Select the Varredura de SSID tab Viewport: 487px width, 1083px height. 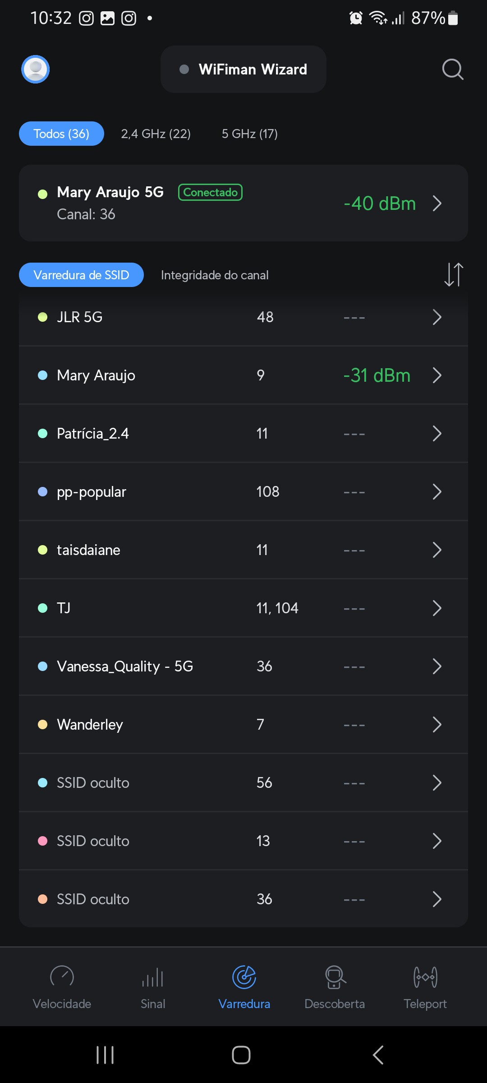(81, 275)
